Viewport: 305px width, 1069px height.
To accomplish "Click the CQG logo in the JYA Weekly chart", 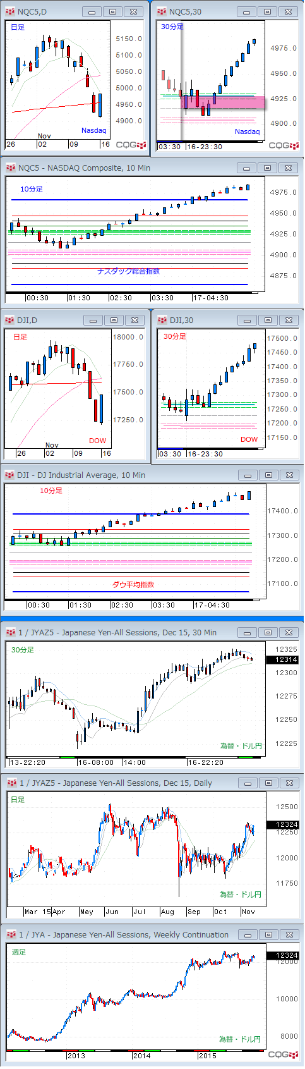I will point(284,1054).
